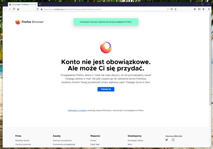Open the Library bookmarks icon
Screen dimensions: 213x149
pyautogui.click(x=195, y=9)
